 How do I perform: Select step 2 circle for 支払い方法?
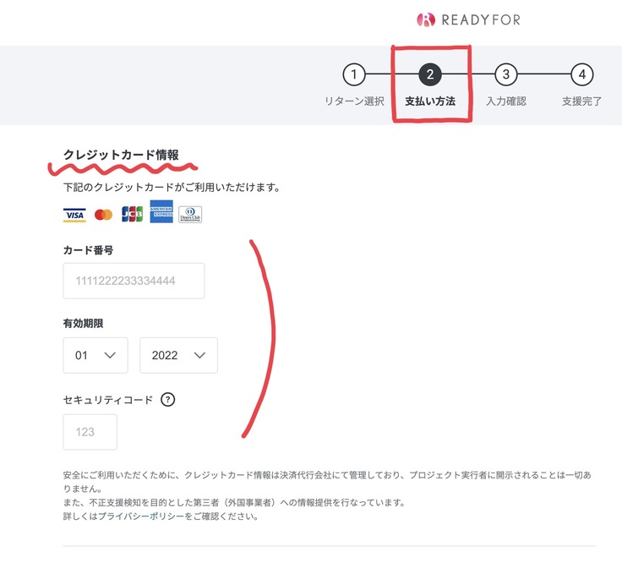429,75
